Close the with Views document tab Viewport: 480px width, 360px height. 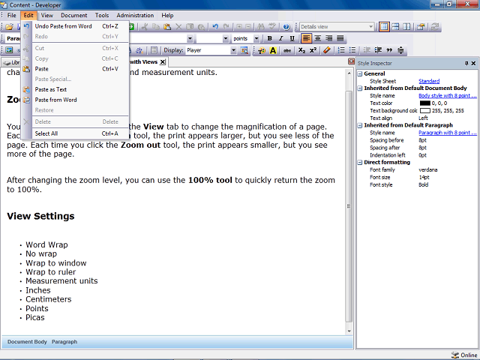(x=163, y=62)
